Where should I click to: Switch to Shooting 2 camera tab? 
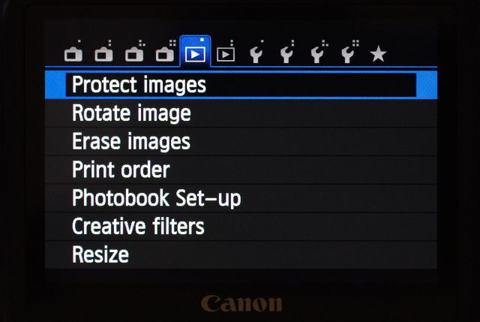[103, 53]
